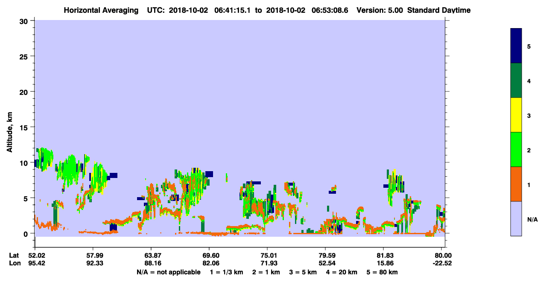Click the '3 = 5 km' legend text
Screen dimensions: 555x284
coord(303,272)
